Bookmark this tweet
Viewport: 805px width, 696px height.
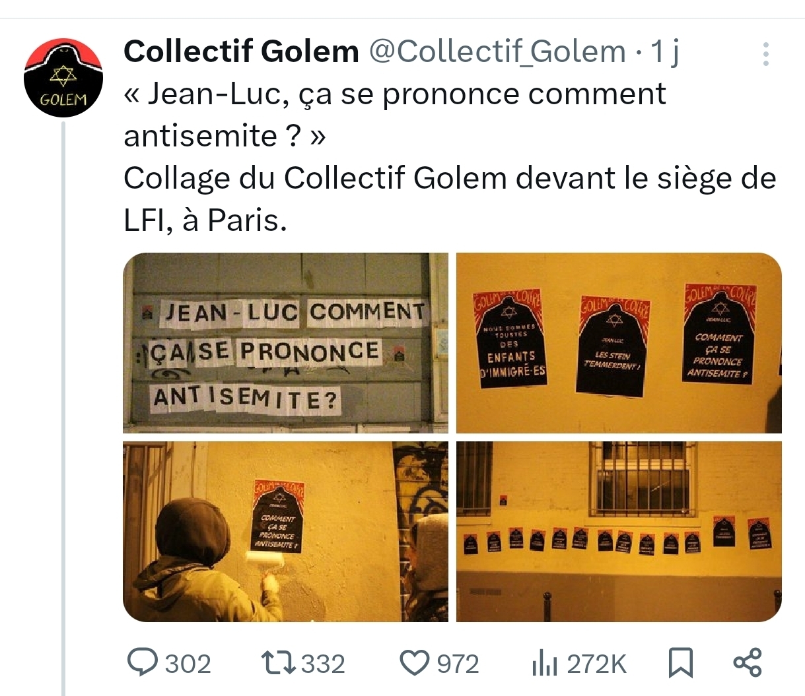pyautogui.click(x=681, y=662)
